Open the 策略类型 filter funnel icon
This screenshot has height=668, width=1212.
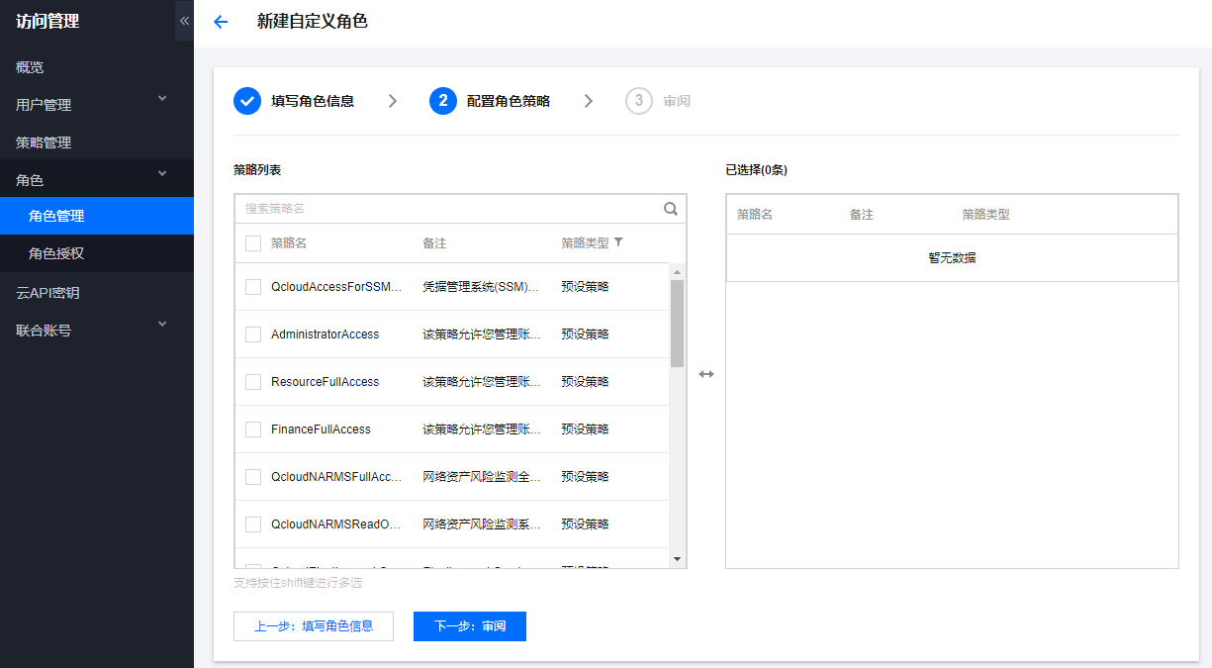click(618, 242)
